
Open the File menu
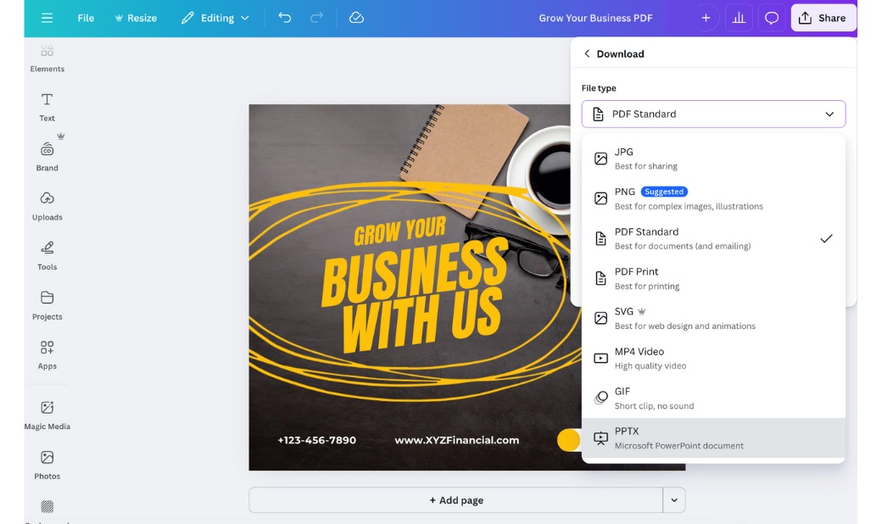point(85,17)
